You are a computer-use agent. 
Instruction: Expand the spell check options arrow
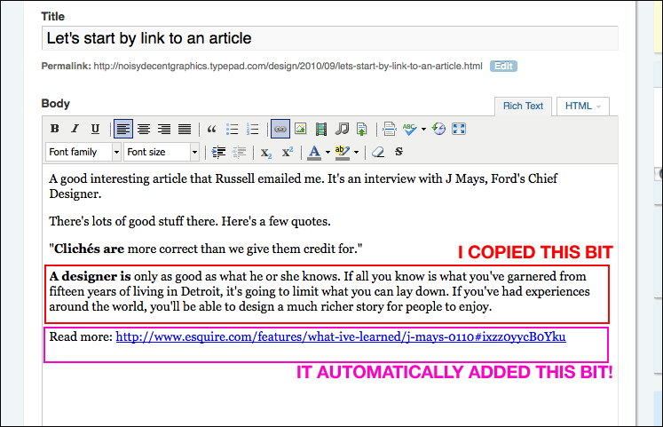pos(423,129)
